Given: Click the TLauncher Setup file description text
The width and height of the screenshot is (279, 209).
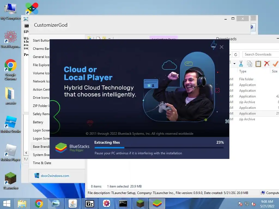Looking at the screenshot, I should (161, 193).
